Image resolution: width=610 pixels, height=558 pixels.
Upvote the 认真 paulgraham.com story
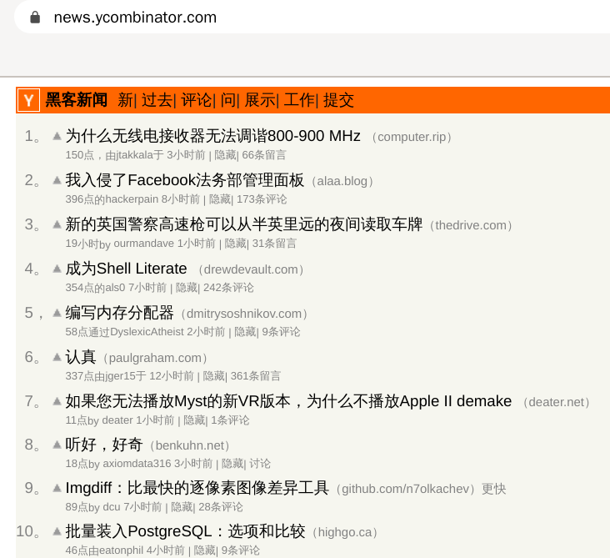coord(57,356)
